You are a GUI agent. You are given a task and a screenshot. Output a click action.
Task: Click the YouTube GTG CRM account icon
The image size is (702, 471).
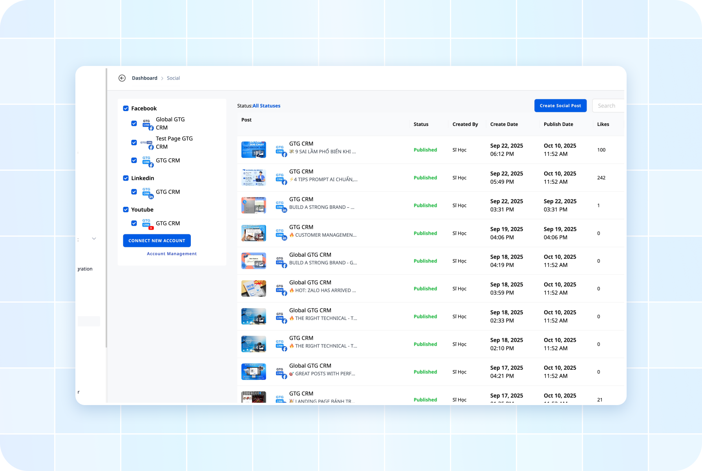pos(148,224)
